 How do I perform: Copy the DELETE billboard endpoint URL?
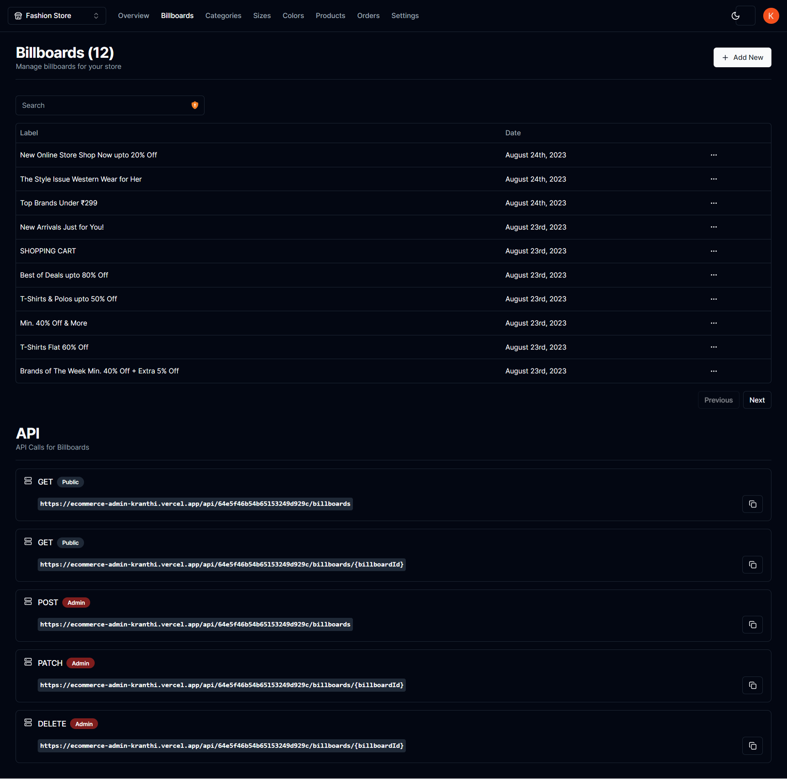[753, 746]
